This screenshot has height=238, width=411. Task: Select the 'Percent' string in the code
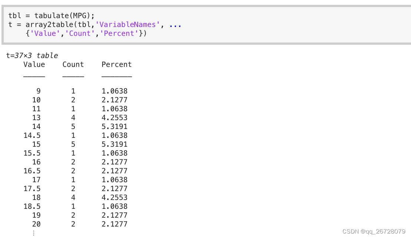pyautogui.click(x=119, y=34)
